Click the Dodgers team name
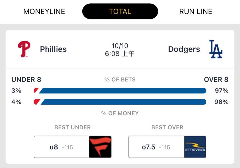240x168 pixels. click(x=184, y=49)
